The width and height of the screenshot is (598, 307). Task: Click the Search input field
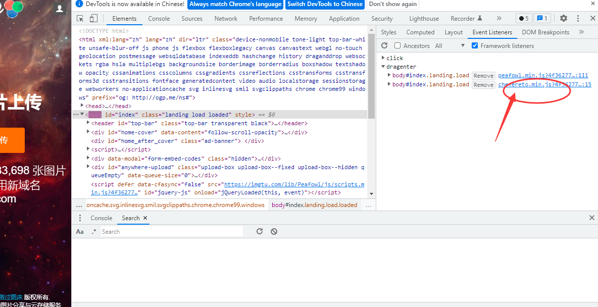pyautogui.click(x=172, y=231)
